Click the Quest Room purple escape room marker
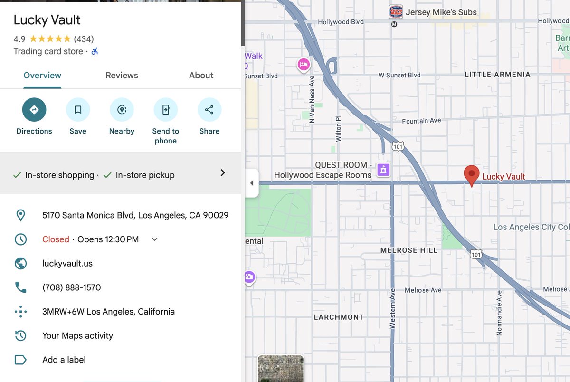 [383, 170]
